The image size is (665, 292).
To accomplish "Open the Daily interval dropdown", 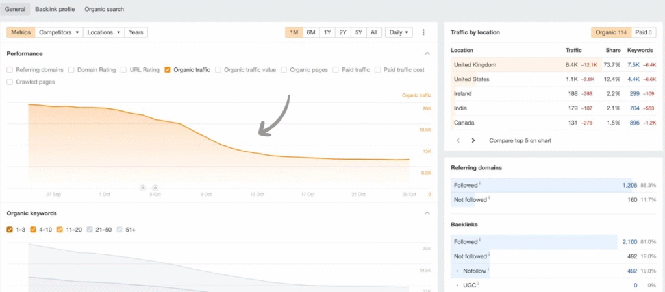I will pos(399,32).
